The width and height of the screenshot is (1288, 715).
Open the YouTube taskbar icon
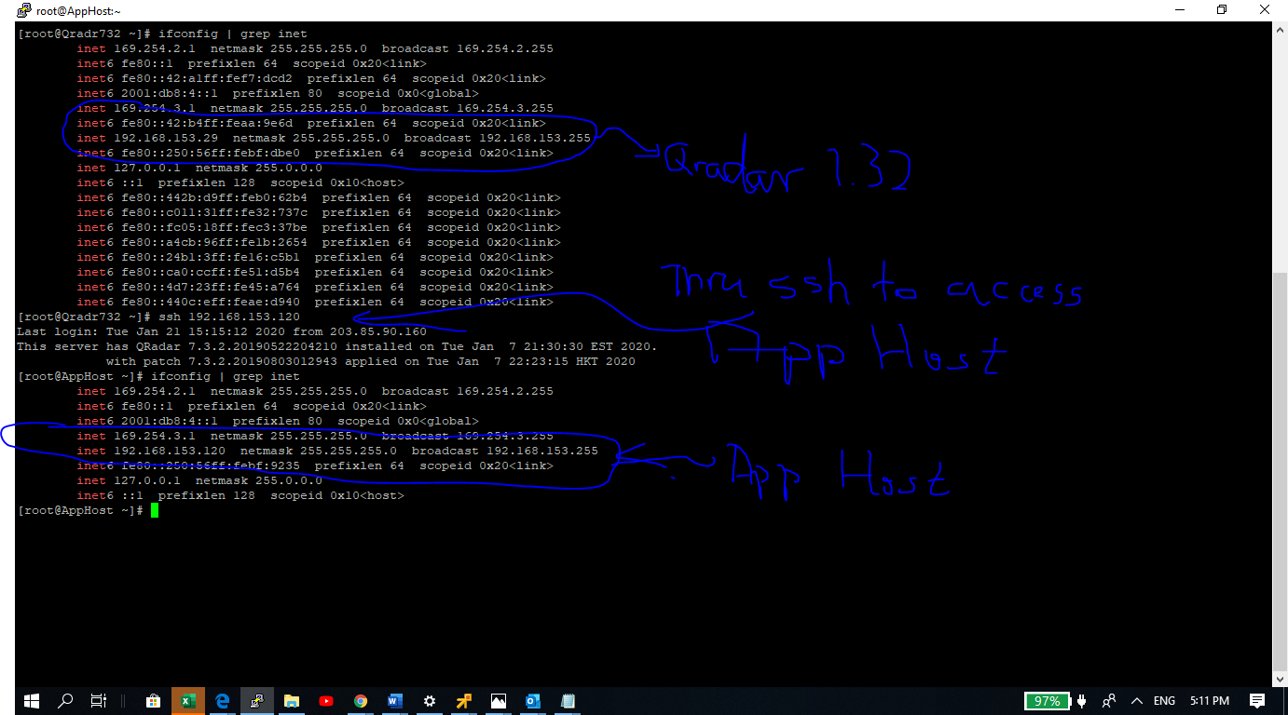point(326,701)
